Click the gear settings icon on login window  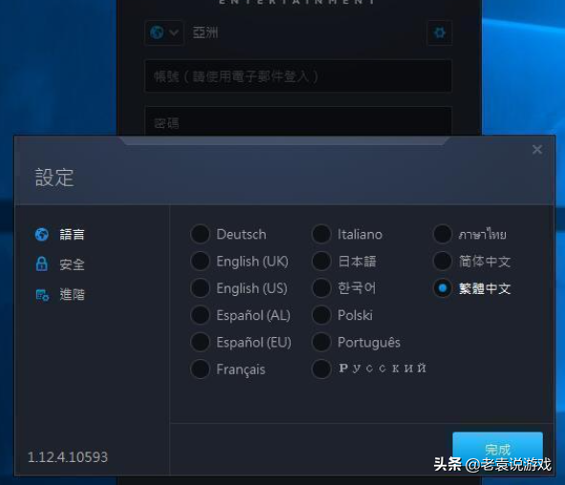click(x=439, y=32)
